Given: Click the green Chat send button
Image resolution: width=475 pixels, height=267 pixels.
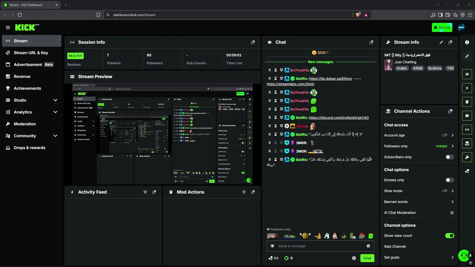Looking at the screenshot, I should click(367, 258).
